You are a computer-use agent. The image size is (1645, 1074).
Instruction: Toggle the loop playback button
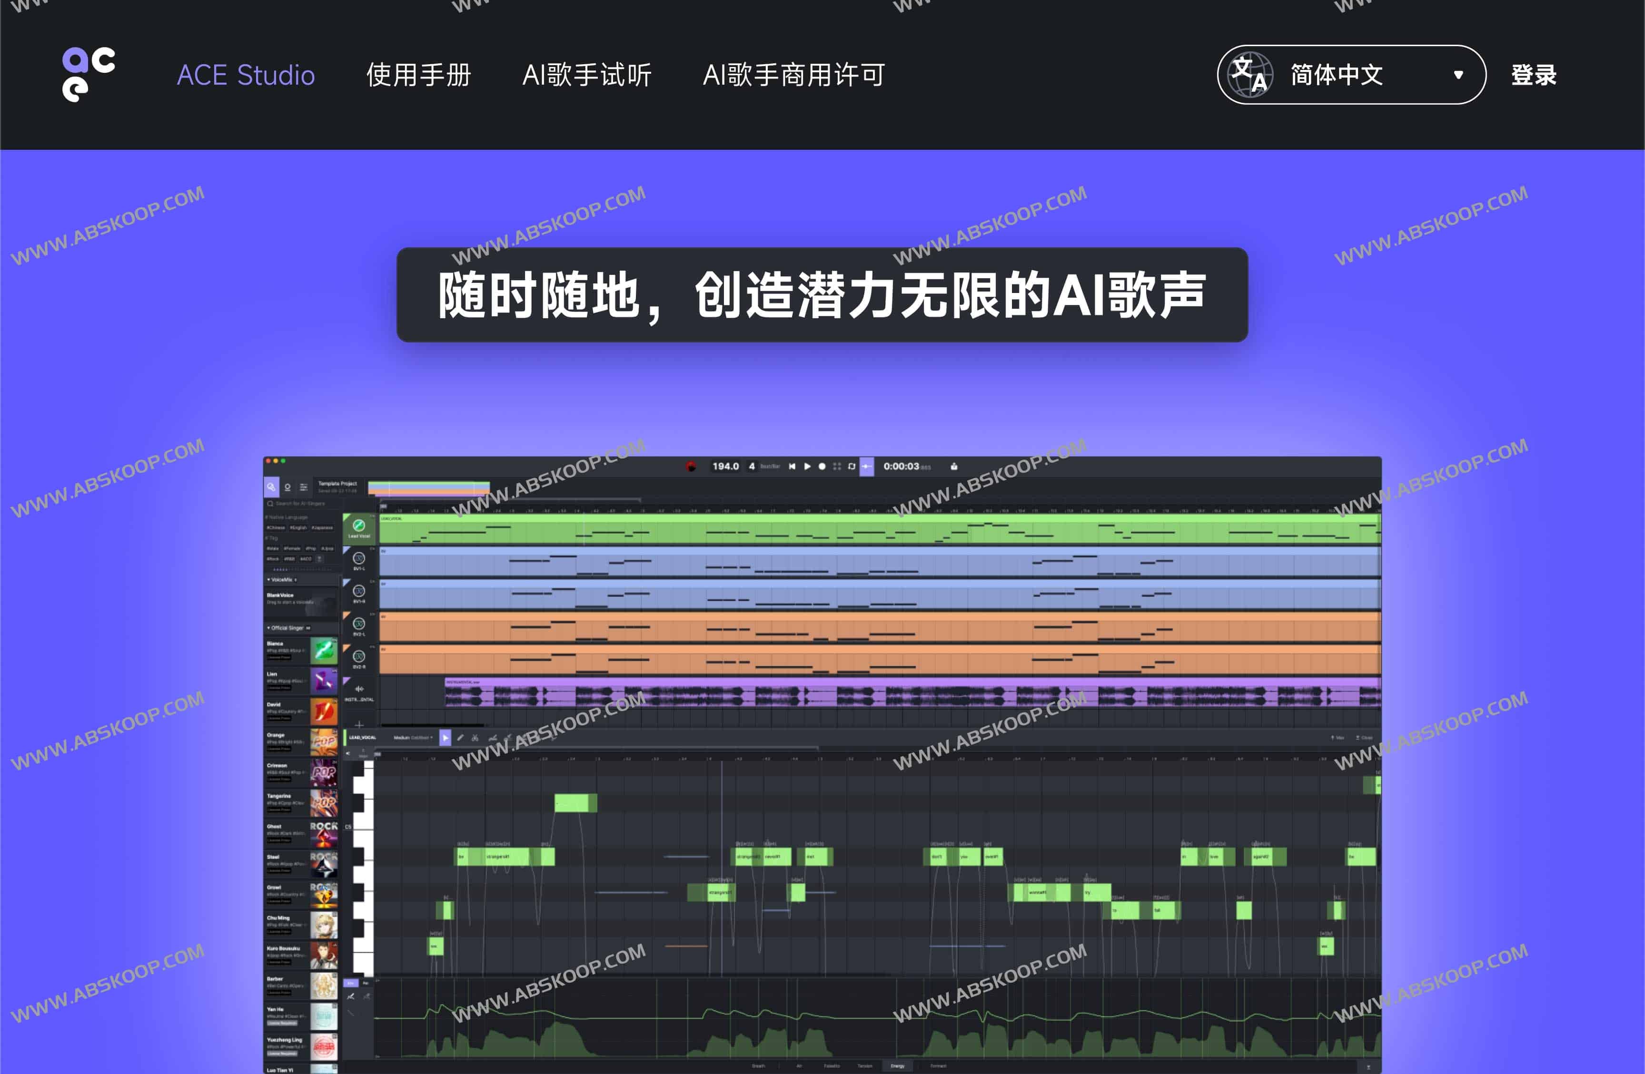(852, 466)
